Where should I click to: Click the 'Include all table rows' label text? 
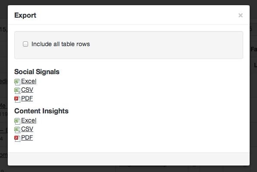pos(60,44)
